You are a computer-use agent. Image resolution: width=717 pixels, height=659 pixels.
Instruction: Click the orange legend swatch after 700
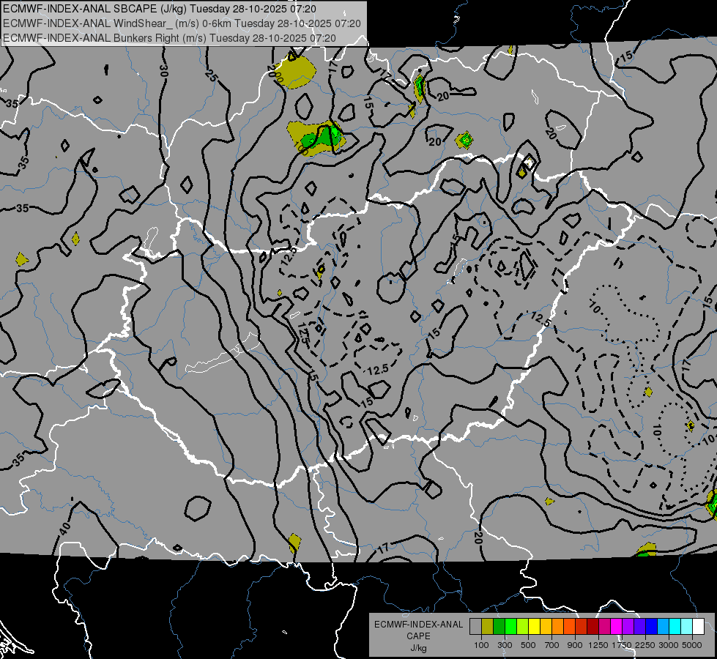tap(557, 627)
